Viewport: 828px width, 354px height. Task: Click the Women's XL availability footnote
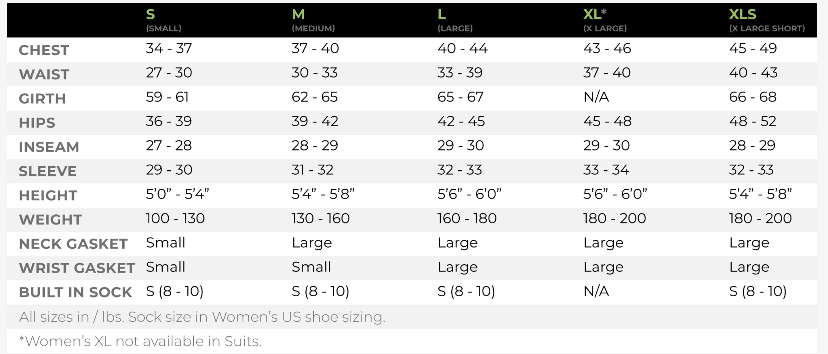(x=140, y=341)
